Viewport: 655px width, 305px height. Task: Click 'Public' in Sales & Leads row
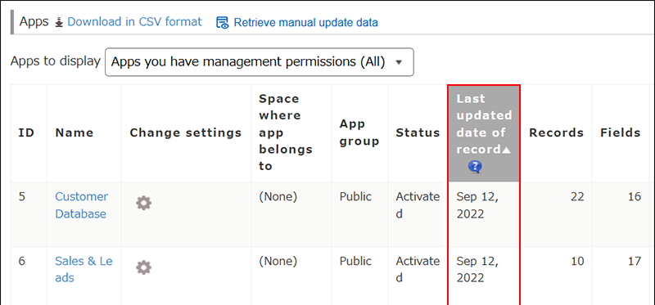355,261
